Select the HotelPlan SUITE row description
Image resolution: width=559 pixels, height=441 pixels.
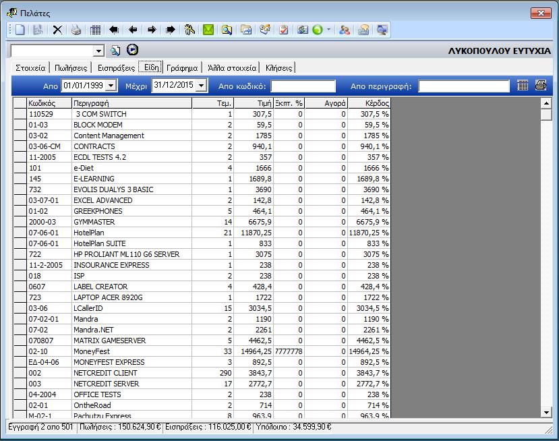(x=132, y=243)
